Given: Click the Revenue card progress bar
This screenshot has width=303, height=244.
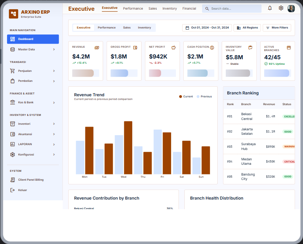Looking at the screenshot, I should click(x=86, y=73).
